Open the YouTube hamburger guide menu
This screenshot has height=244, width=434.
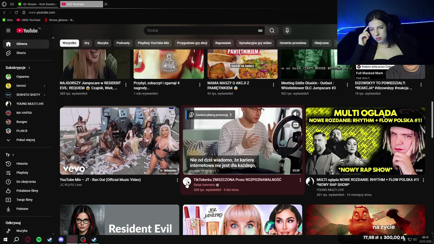click(8, 30)
